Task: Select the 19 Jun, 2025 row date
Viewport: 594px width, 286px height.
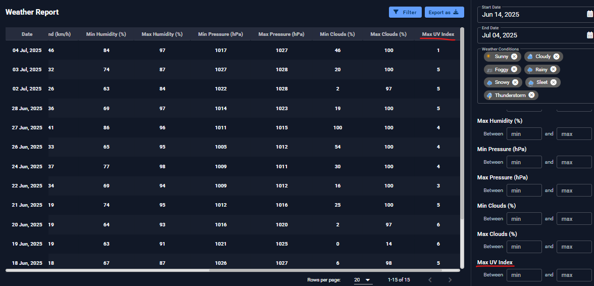Action: [x=27, y=244]
